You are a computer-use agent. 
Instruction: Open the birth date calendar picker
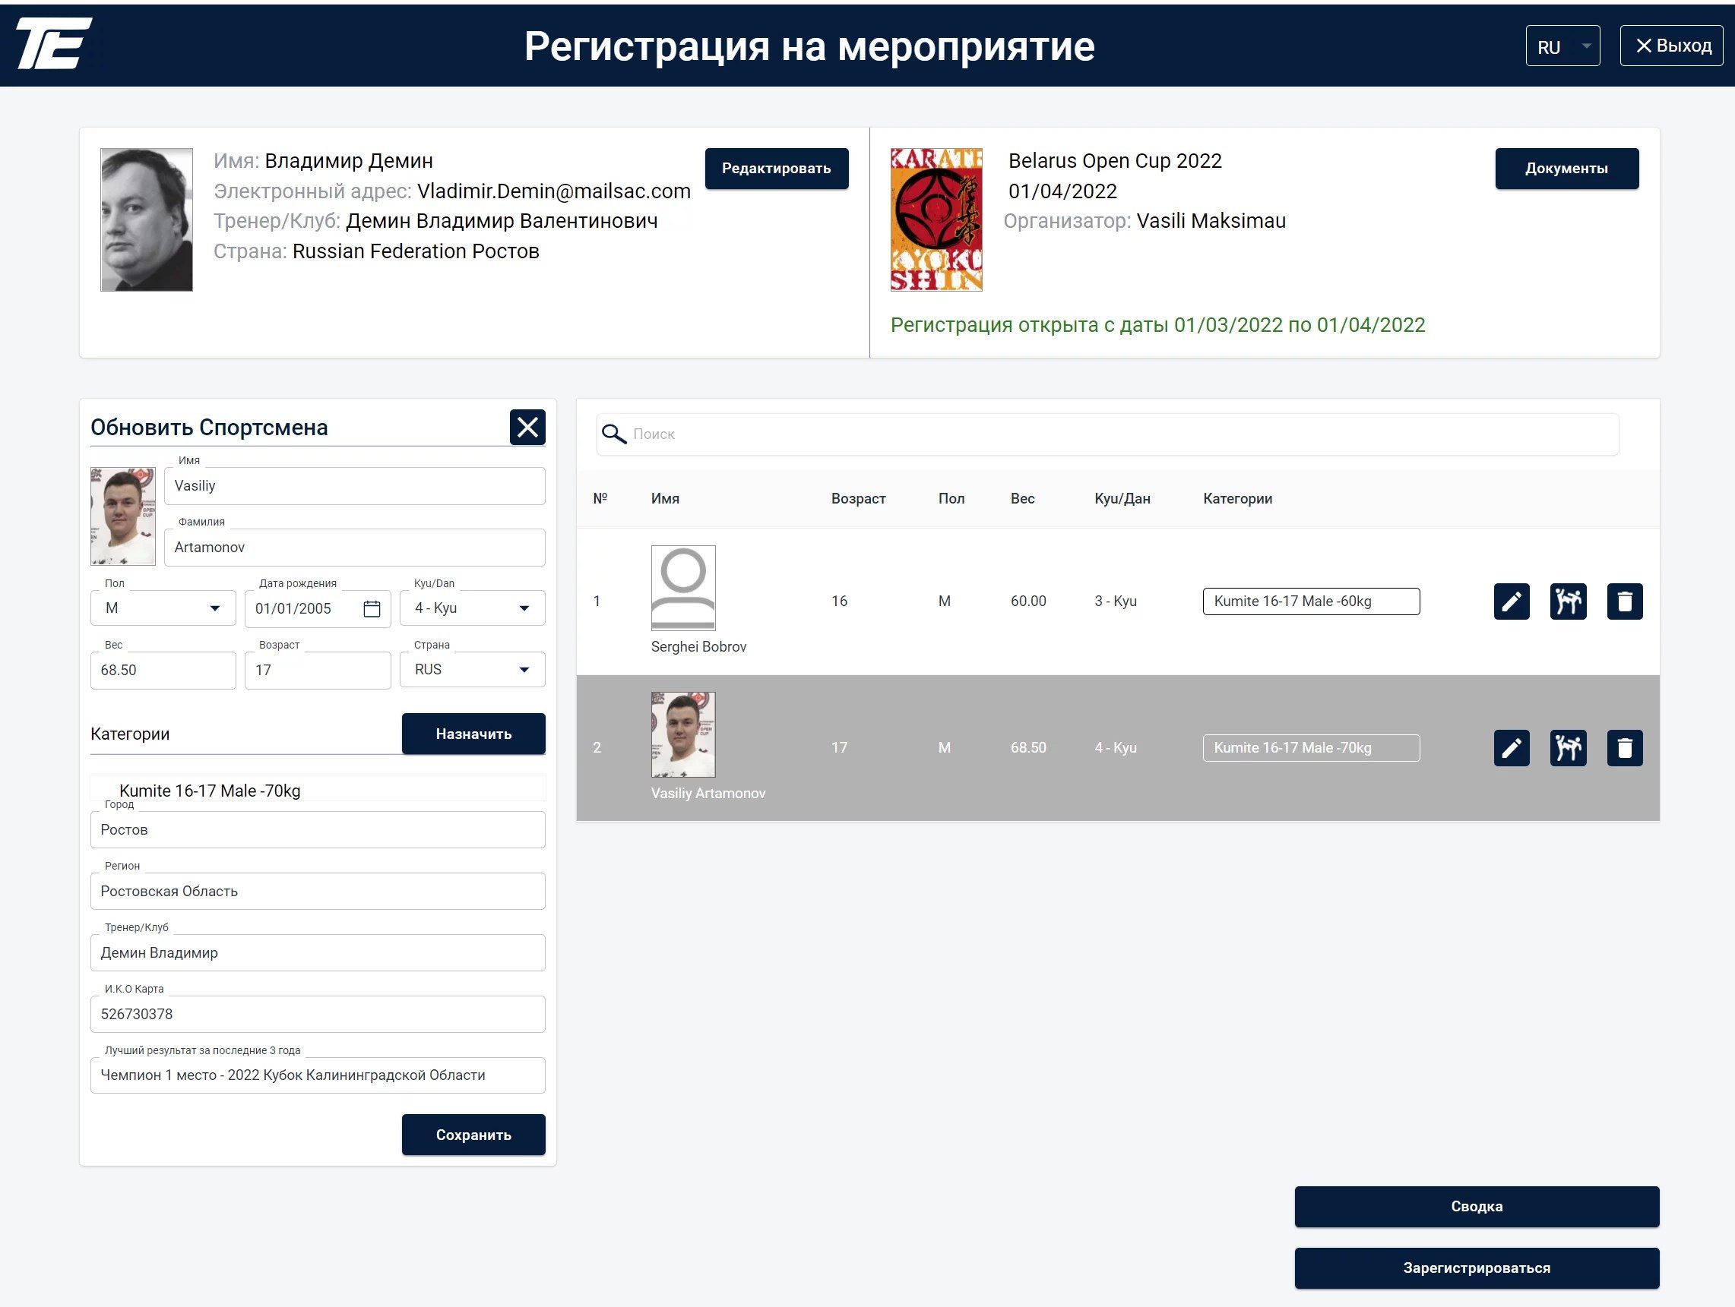pyautogui.click(x=372, y=608)
